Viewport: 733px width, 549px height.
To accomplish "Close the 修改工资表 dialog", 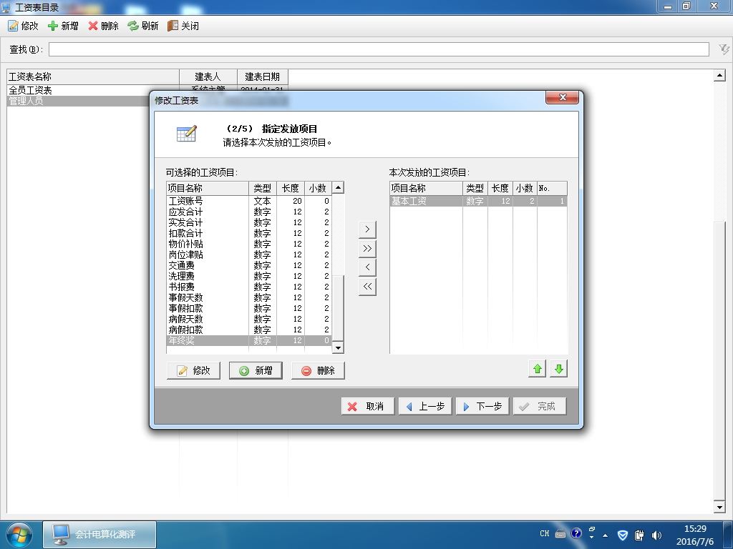I will pyautogui.click(x=563, y=97).
